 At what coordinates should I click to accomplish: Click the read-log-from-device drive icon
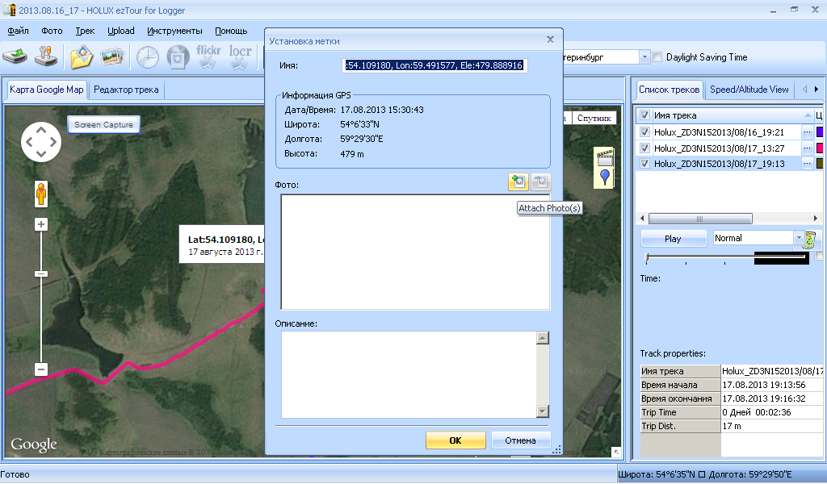point(15,57)
